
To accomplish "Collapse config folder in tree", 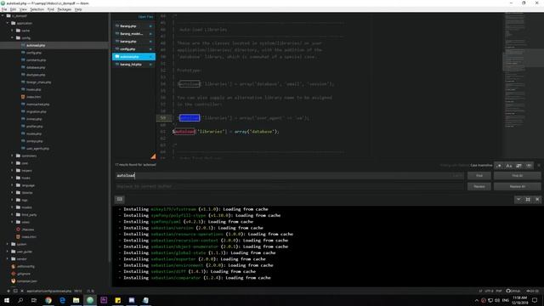I will [x=12, y=37].
